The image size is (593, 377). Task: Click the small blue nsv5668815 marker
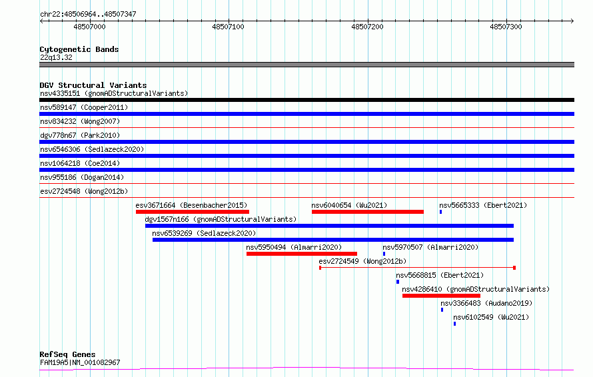pos(398,282)
